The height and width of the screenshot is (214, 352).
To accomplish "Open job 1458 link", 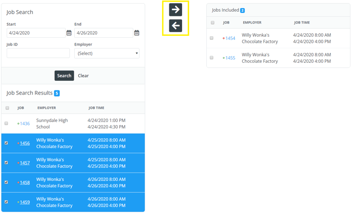I will pos(25,183).
